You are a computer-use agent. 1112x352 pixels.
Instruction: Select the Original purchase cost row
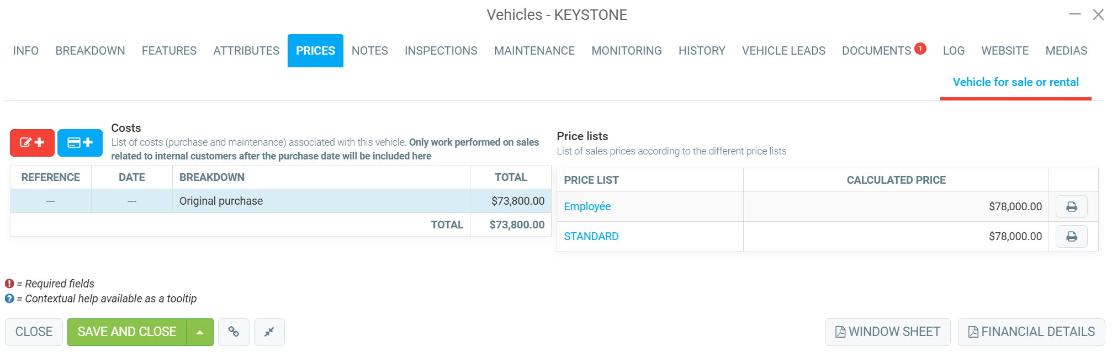pyautogui.click(x=280, y=201)
